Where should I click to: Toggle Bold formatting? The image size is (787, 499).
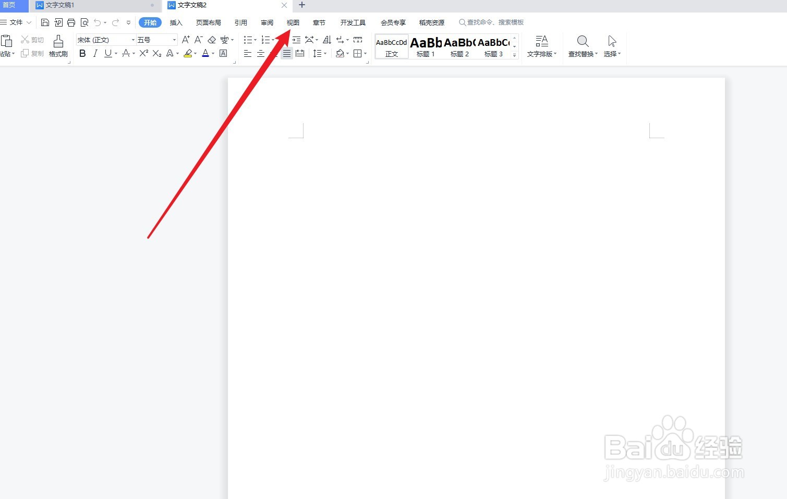[x=82, y=53]
